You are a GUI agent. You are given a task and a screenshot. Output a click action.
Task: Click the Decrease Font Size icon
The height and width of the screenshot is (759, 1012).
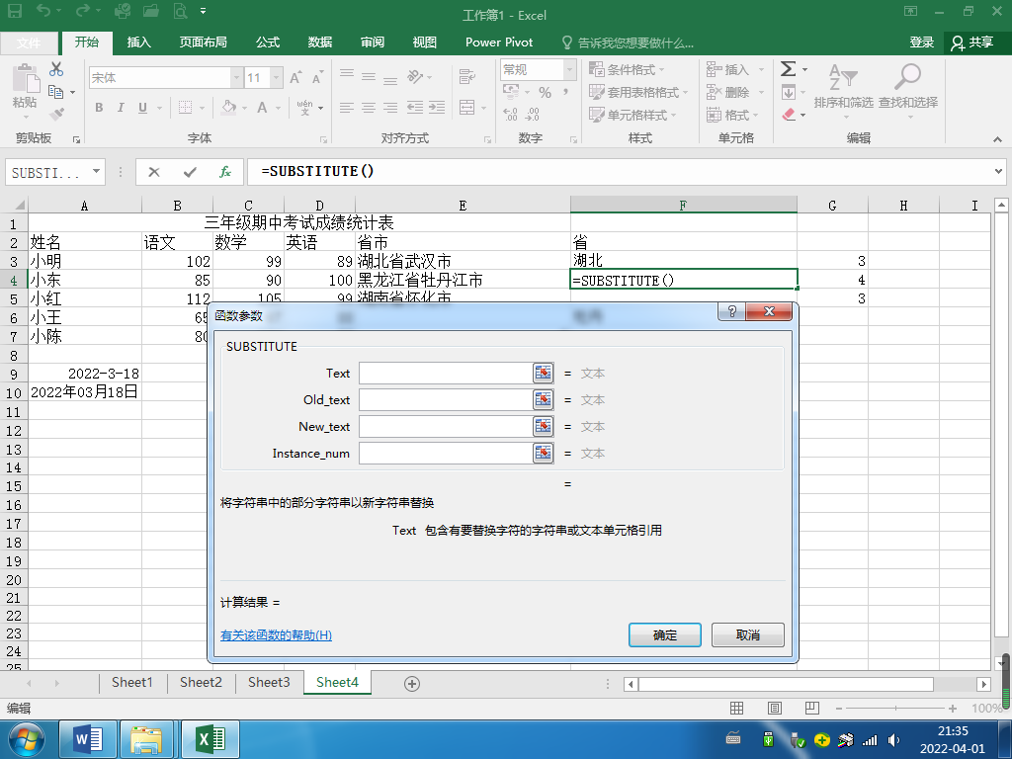pyautogui.click(x=317, y=78)
